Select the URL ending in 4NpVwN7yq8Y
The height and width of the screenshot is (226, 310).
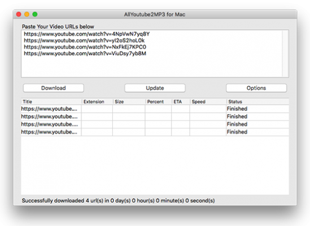coord(86,34)
